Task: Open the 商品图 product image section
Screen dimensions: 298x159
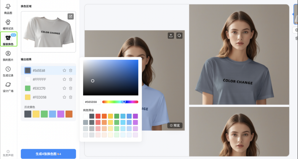Action: pos(8,9)
